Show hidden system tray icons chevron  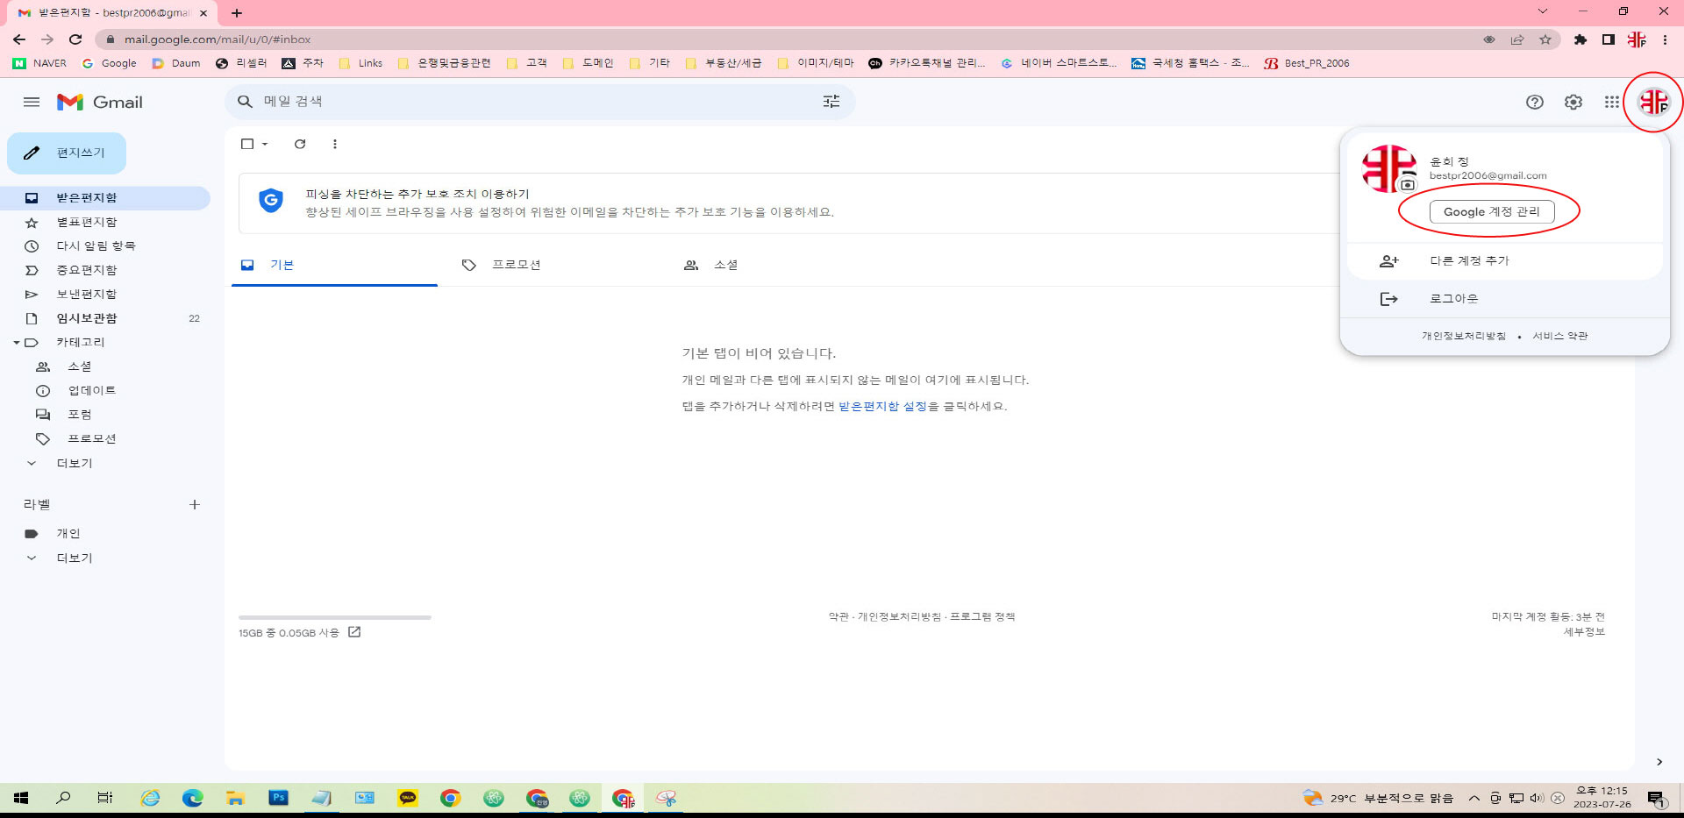1474,798
